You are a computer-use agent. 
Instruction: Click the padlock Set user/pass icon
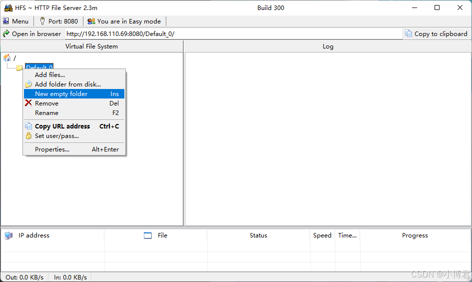point(28,136)
